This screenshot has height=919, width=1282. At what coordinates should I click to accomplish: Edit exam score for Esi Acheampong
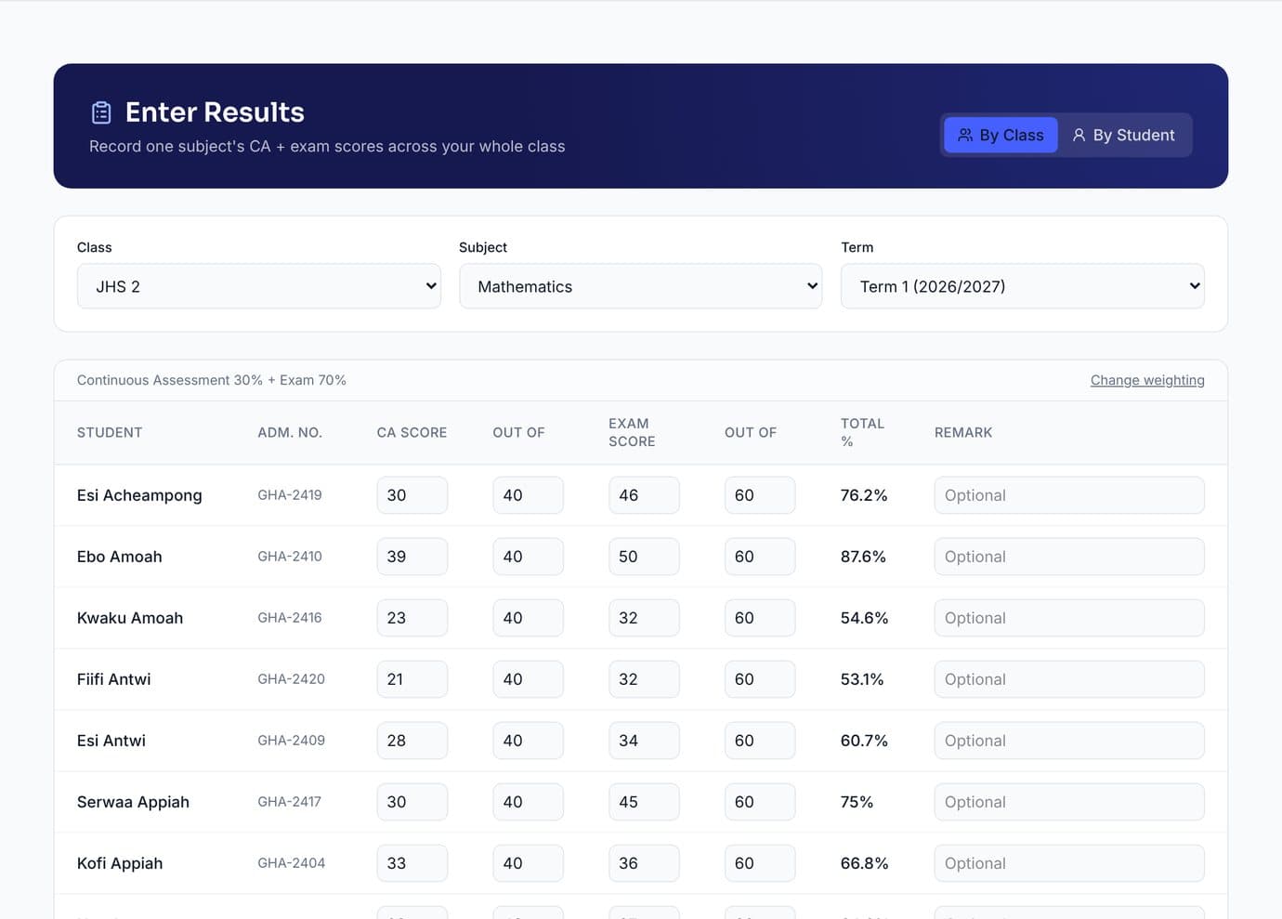click(644, 495)
